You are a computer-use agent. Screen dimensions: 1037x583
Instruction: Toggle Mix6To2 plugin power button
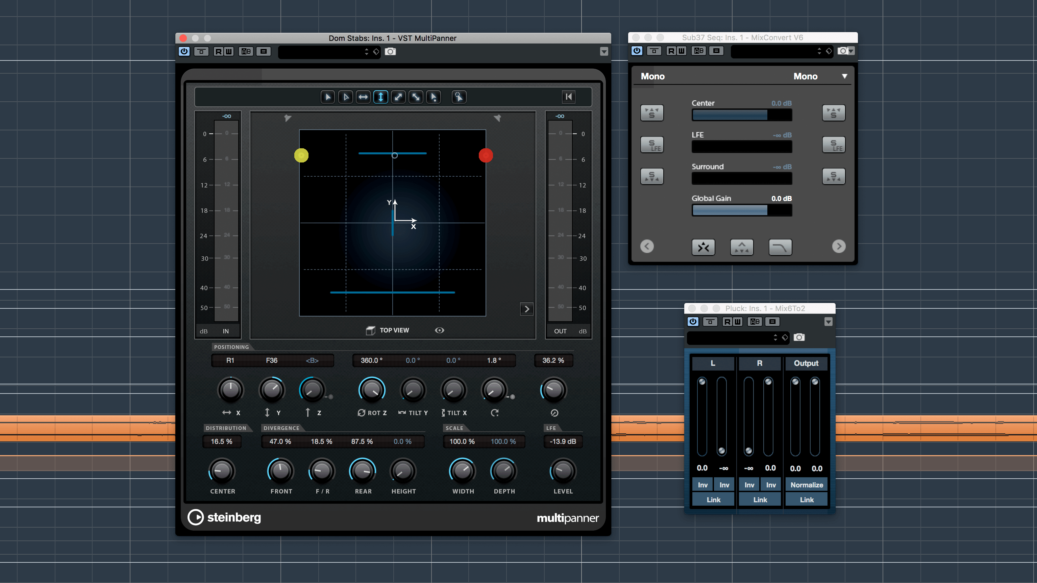(x=693, y=322)
